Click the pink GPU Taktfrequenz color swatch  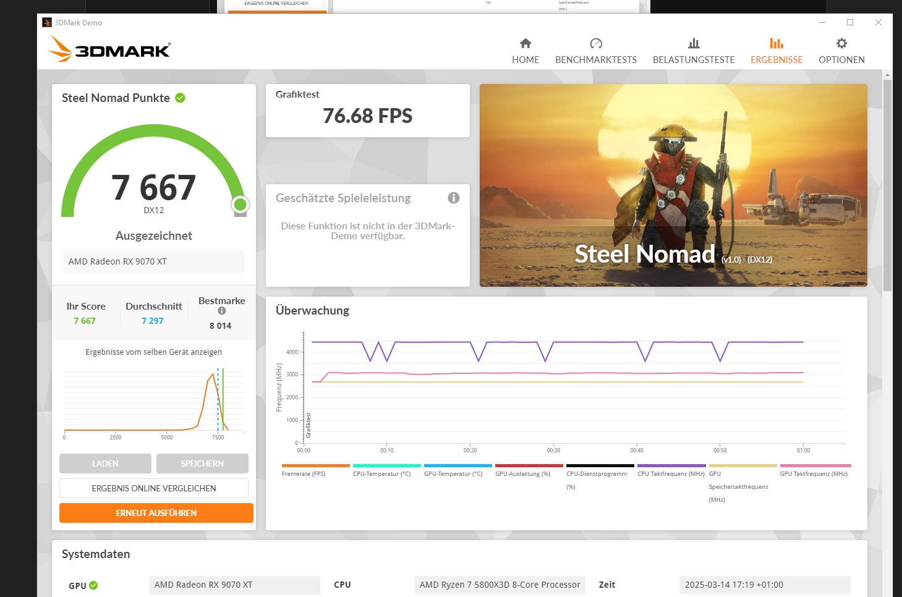[x=815, y=465]
